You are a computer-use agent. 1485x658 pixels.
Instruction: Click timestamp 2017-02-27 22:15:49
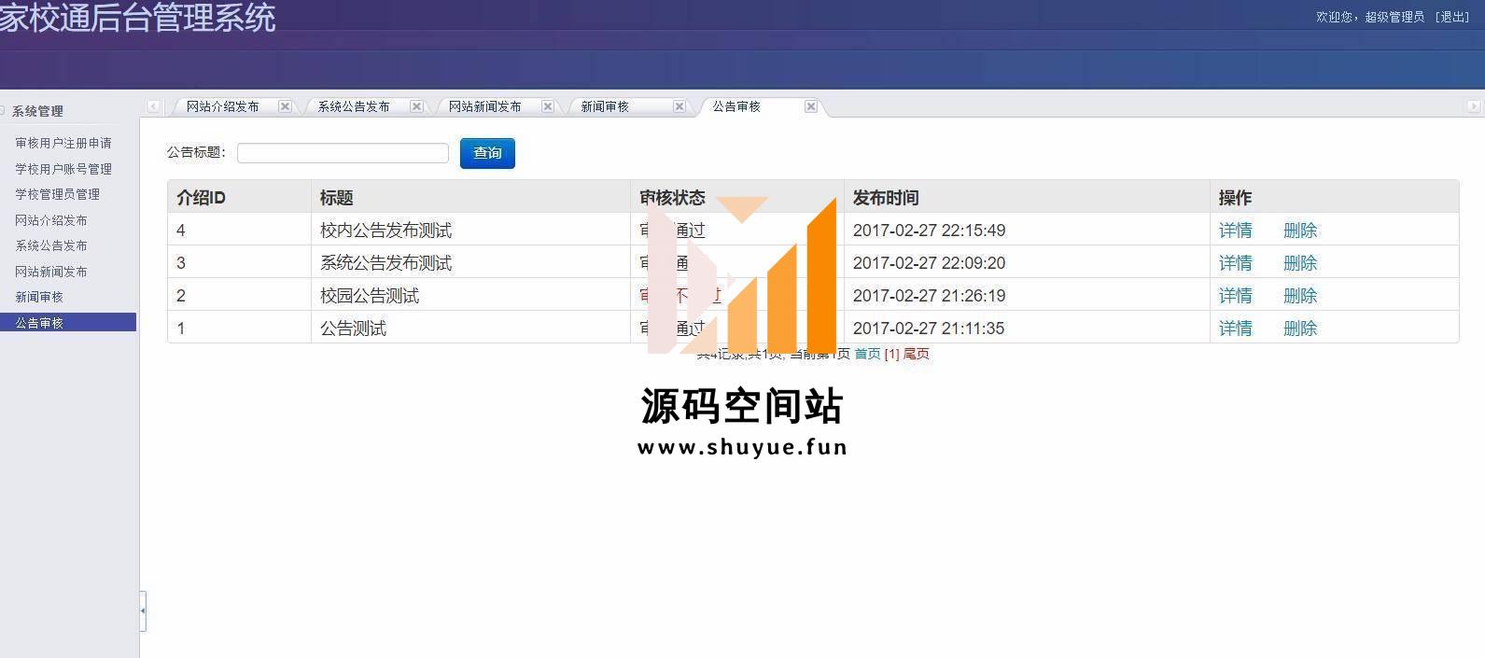(x=929, y=231)
